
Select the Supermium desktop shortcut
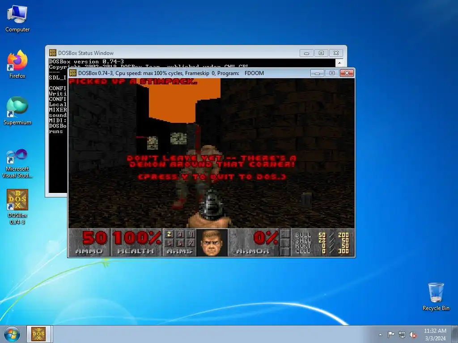[x=17, y=111]
